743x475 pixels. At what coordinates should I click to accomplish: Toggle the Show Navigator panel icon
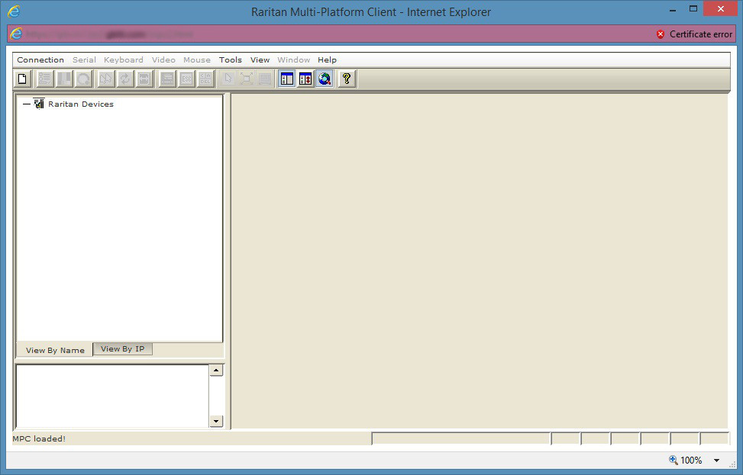tap(286, 79)
